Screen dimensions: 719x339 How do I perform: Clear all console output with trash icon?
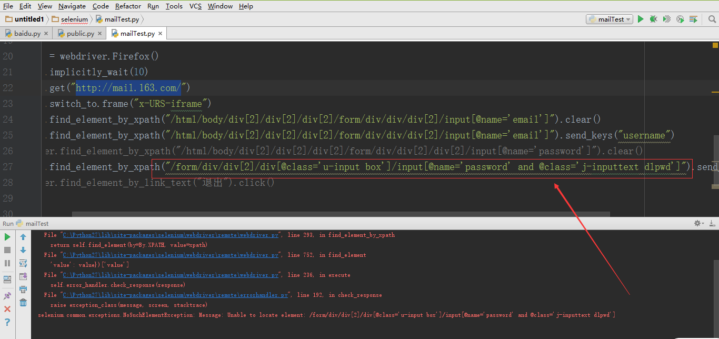pyautogui.click(x=23, y=302)
